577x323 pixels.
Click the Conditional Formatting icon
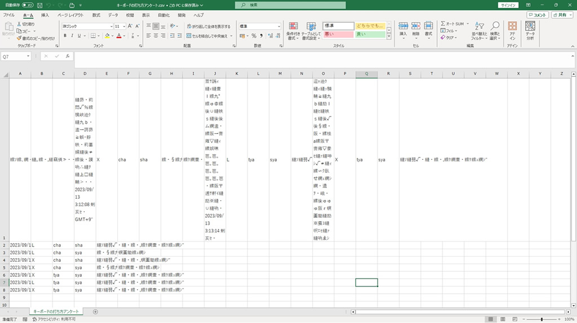click(x=294, y=30)
